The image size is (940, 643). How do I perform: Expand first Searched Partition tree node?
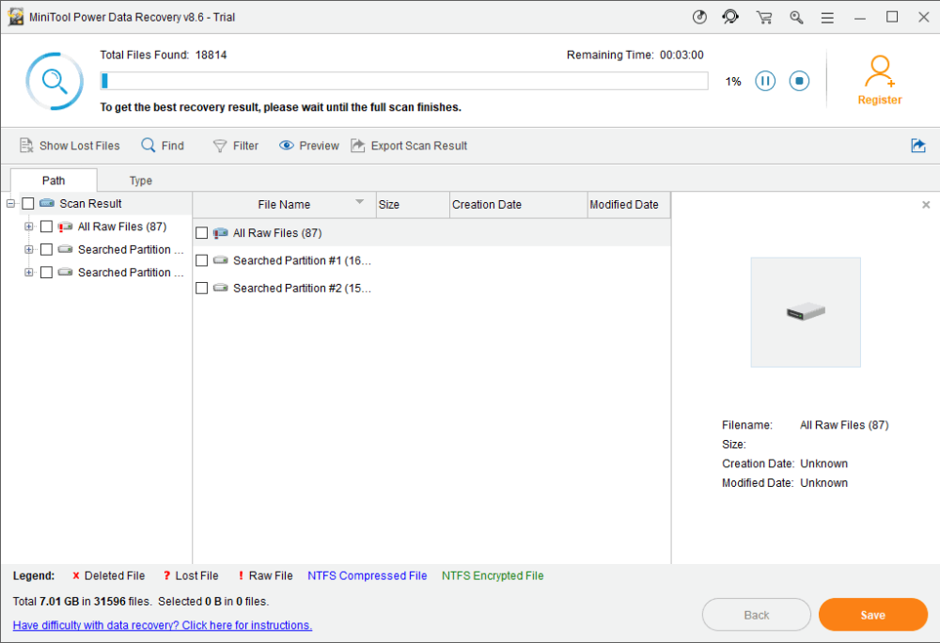point(28,249)
